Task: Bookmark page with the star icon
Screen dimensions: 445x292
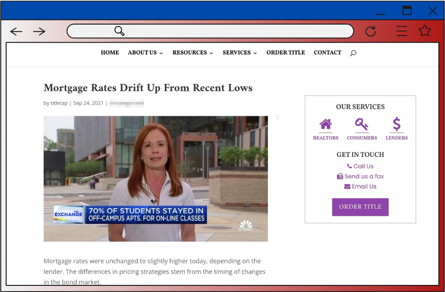Action: 425,31
